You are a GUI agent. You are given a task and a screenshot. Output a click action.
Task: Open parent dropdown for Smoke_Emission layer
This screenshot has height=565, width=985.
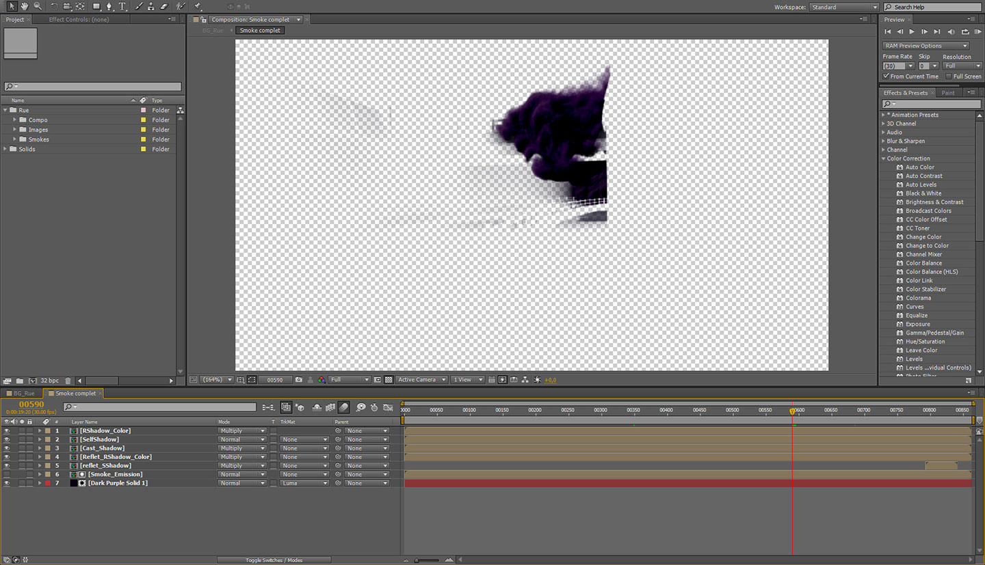point(367,474)
